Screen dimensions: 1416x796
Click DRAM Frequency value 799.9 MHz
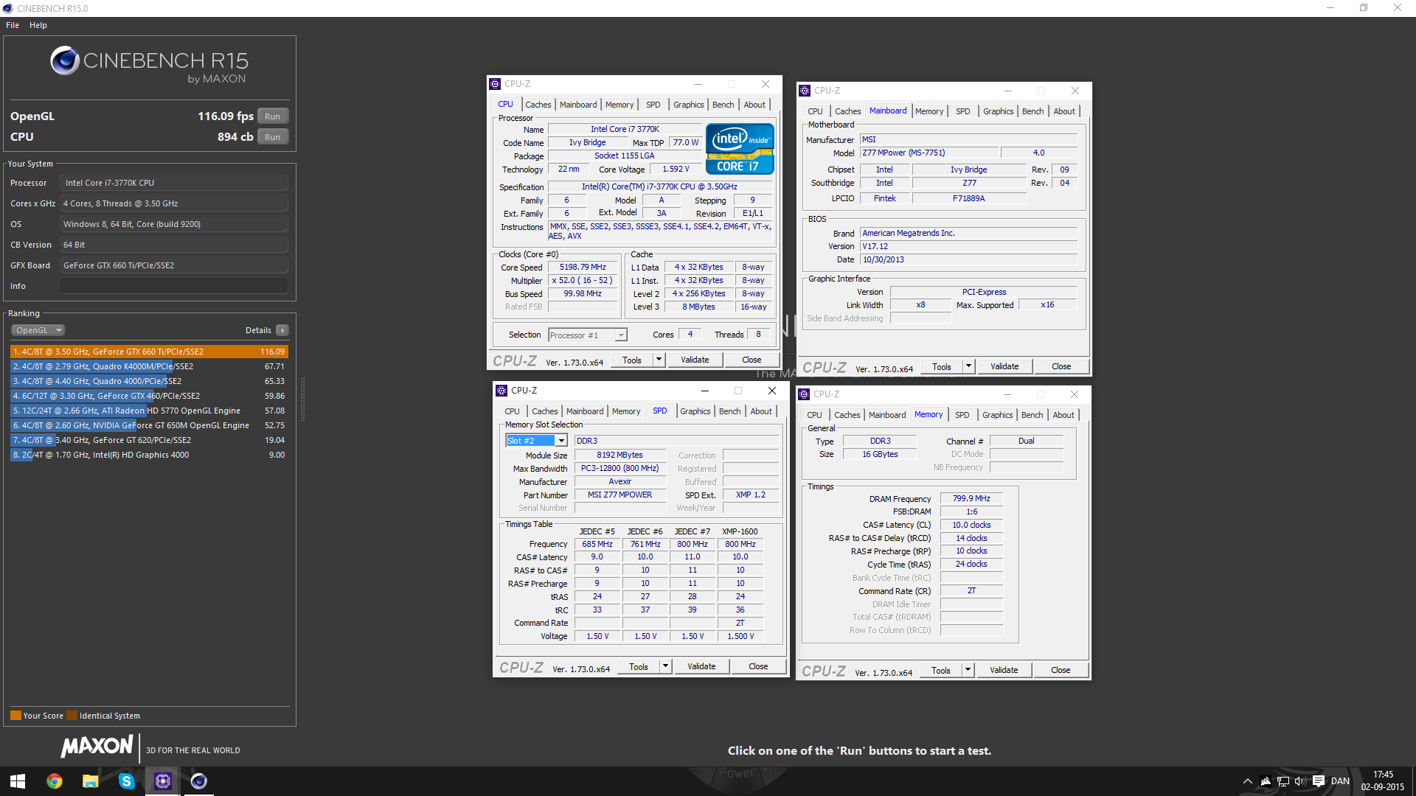(x=971, y=499)
